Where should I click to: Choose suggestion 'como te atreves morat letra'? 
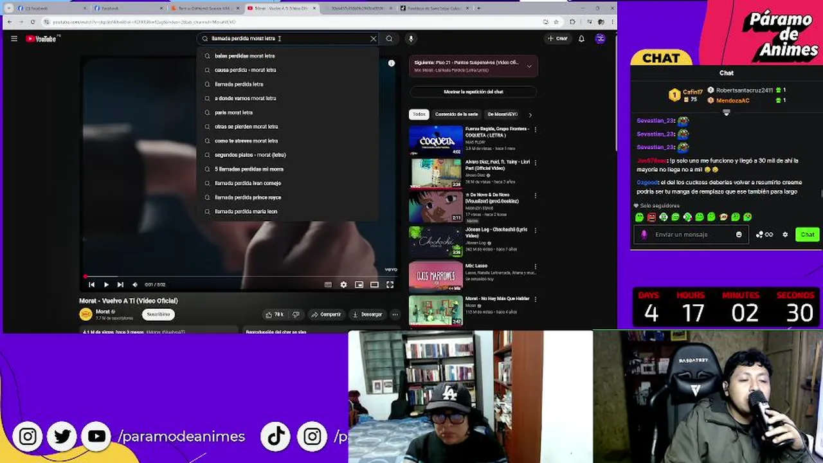[288, 141]
